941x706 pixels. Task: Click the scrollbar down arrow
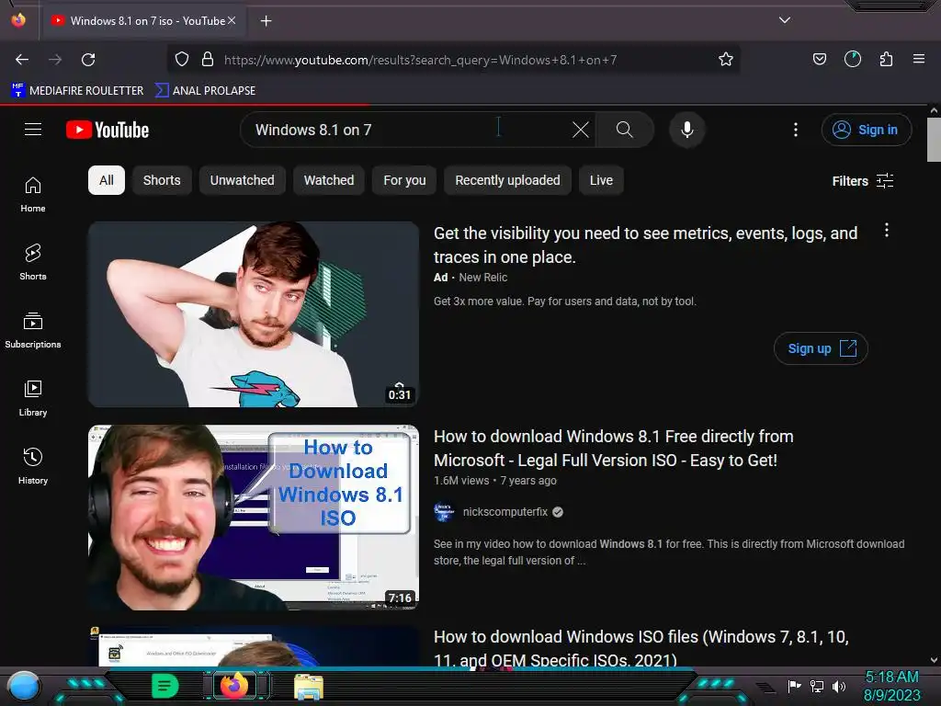(x=934, y=660)
